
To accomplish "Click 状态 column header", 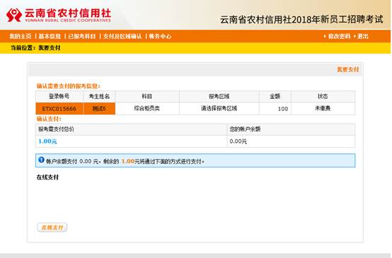I will click(323, 96).
